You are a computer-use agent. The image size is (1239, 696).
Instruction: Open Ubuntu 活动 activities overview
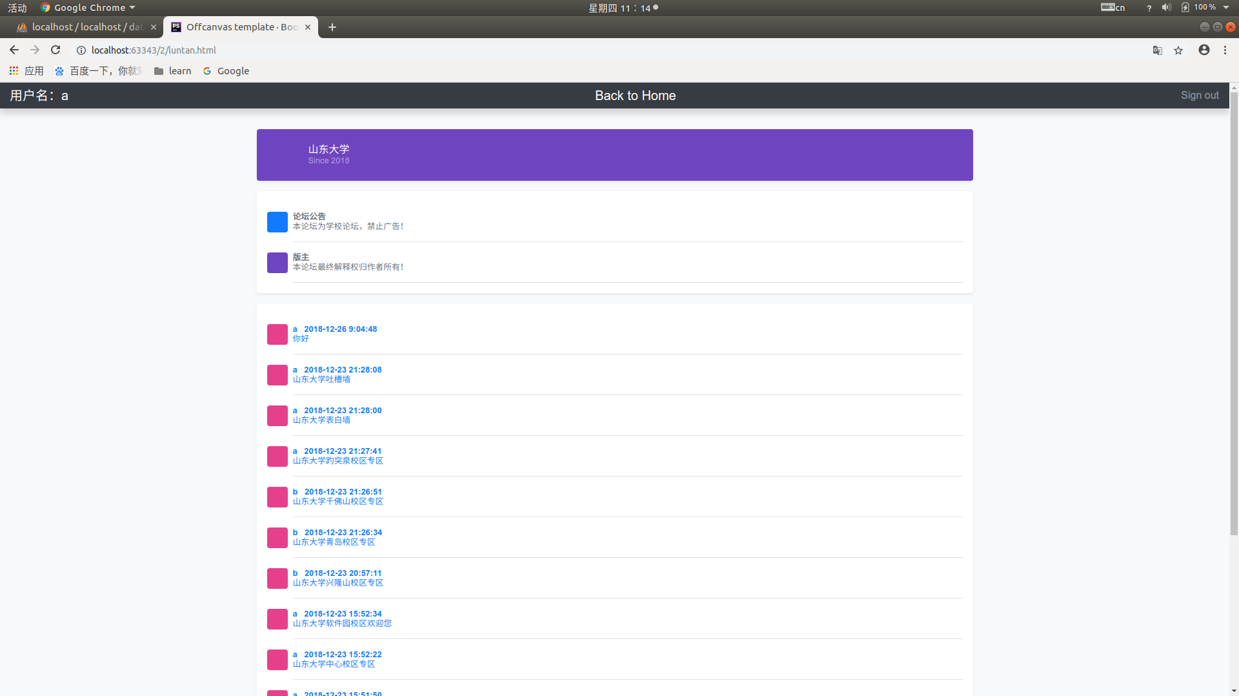(x=17, y=8)
